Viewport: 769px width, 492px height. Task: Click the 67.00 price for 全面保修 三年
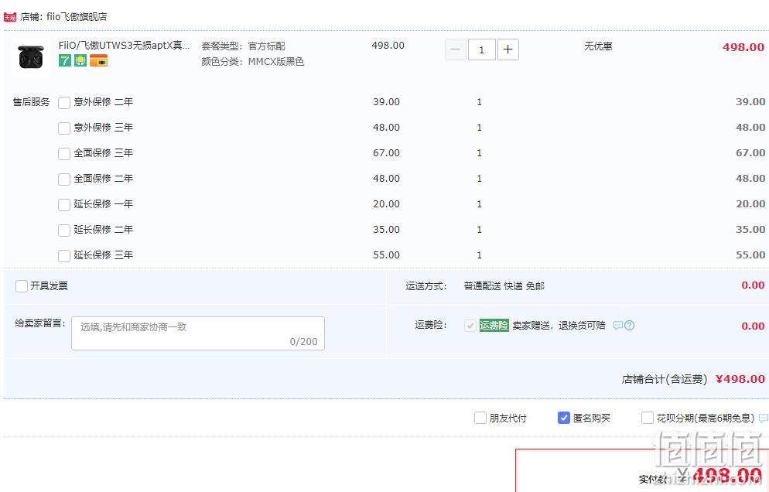point(387,153)
